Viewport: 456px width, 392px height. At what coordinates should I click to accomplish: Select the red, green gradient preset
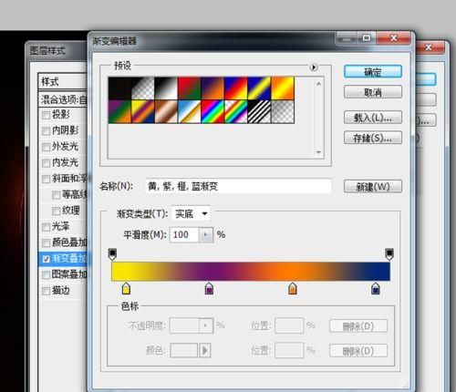[x=190, y=88]
